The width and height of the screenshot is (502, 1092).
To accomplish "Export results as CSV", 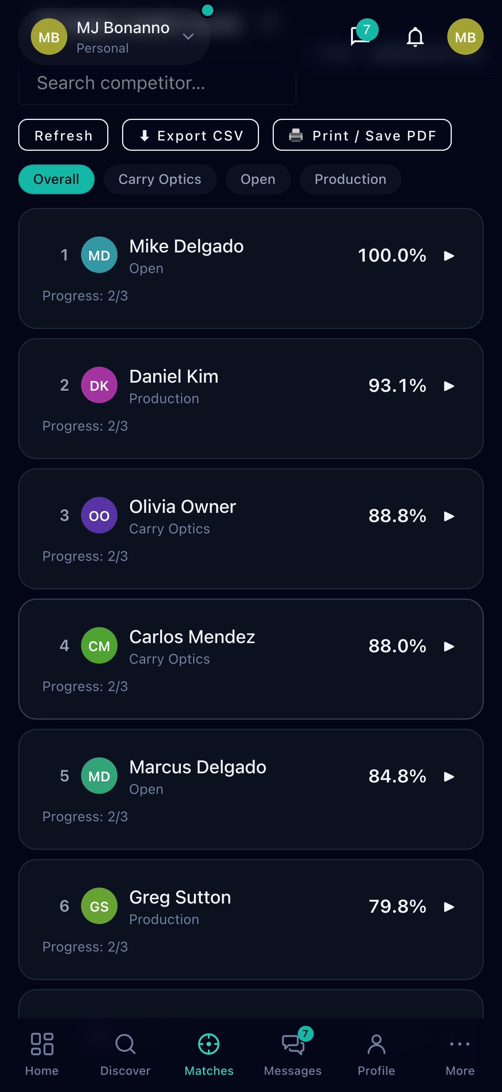I will (x=191, y=135).
